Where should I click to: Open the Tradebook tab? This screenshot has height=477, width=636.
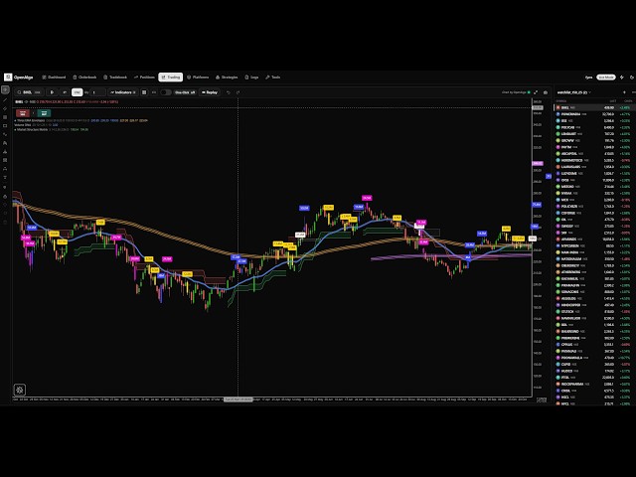[x=115, y=78]
